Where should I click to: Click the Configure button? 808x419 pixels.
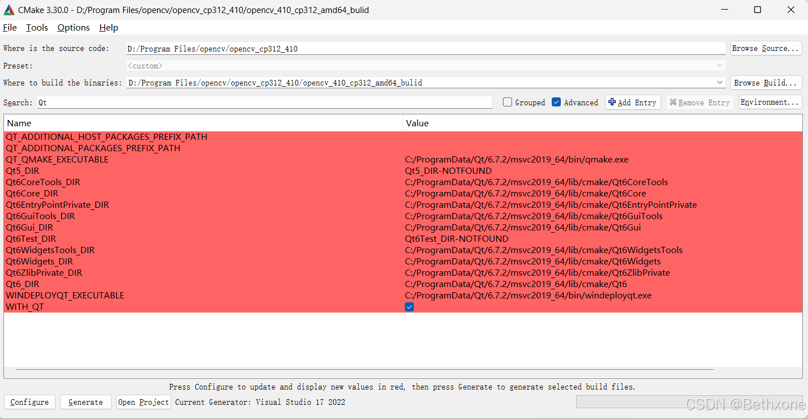point(29,402)
